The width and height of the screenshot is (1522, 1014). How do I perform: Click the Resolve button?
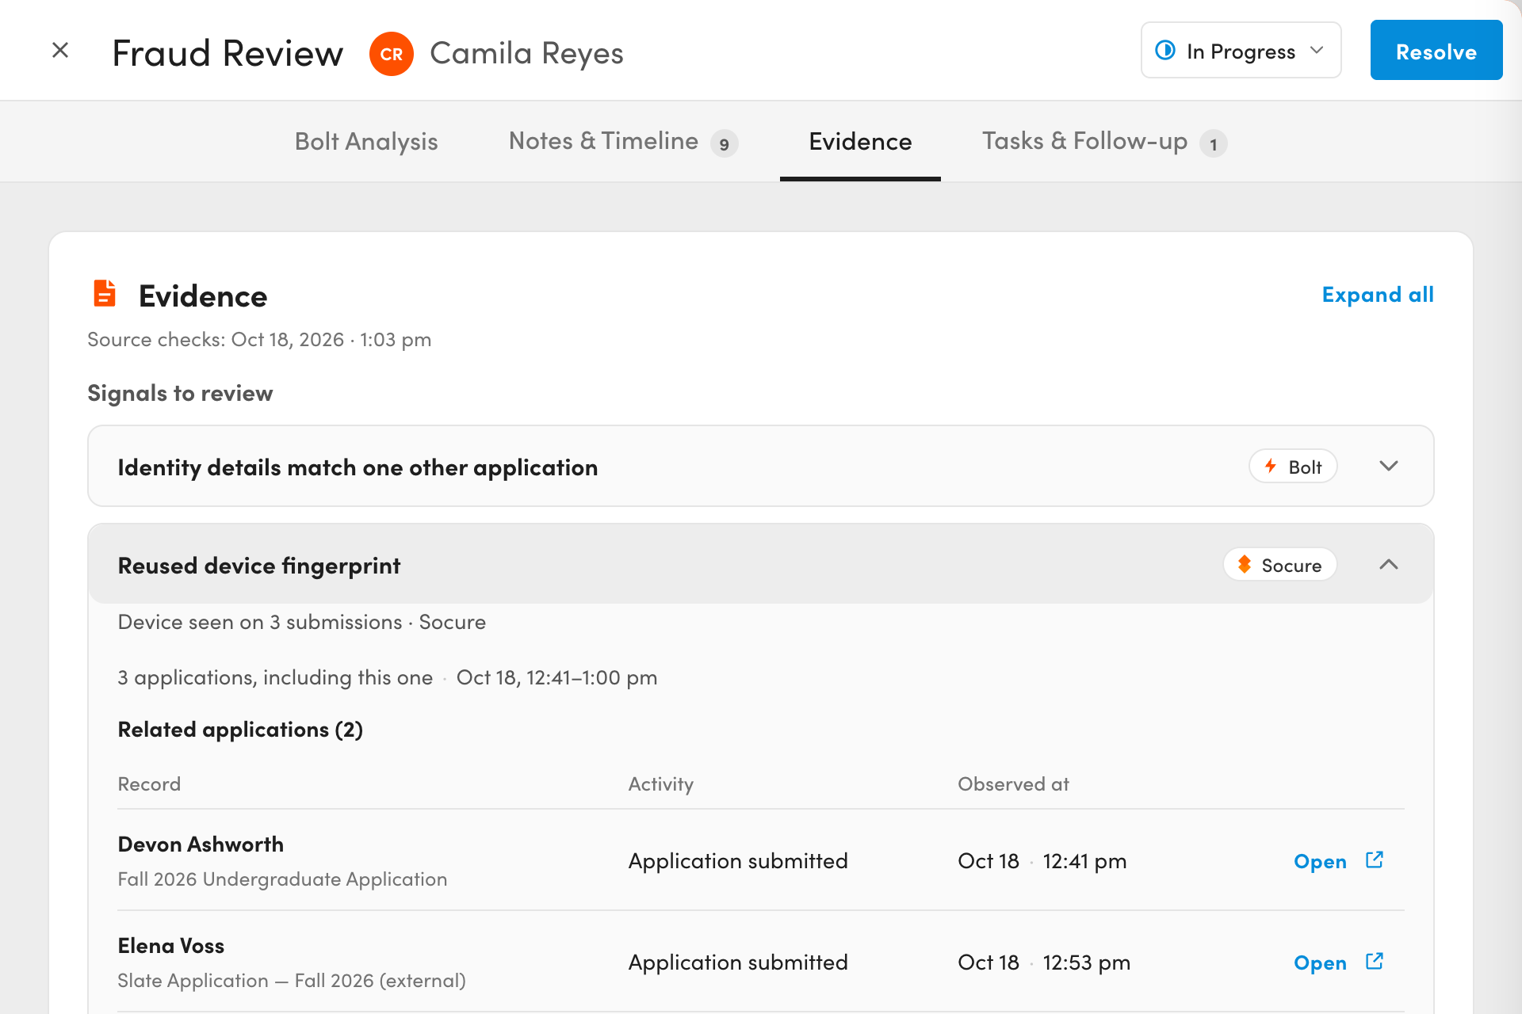(x=1436, y=51)
